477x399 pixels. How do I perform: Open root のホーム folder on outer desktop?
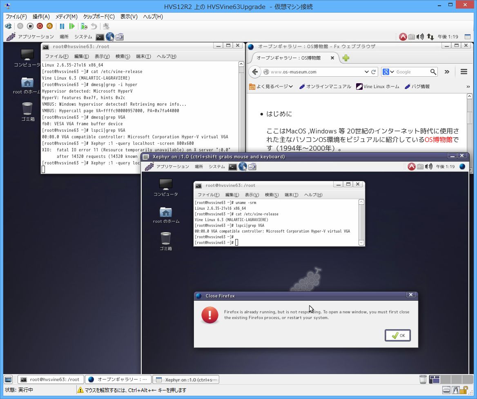tap(27, 85)
